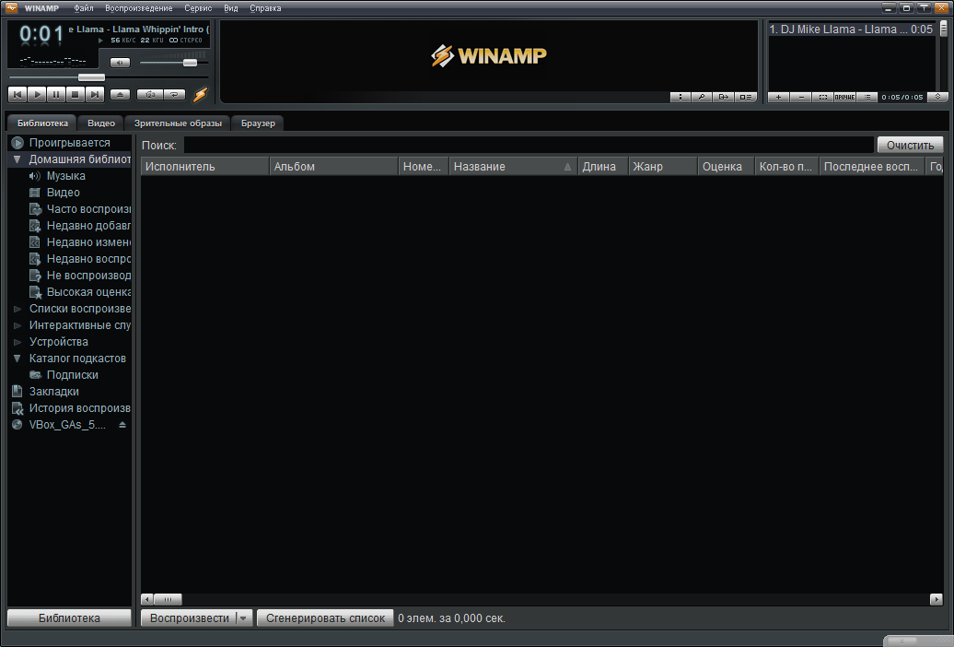Open the Вид menu
Screen dimensions: 954x647
pyautogui.click(x=230, y=8)
